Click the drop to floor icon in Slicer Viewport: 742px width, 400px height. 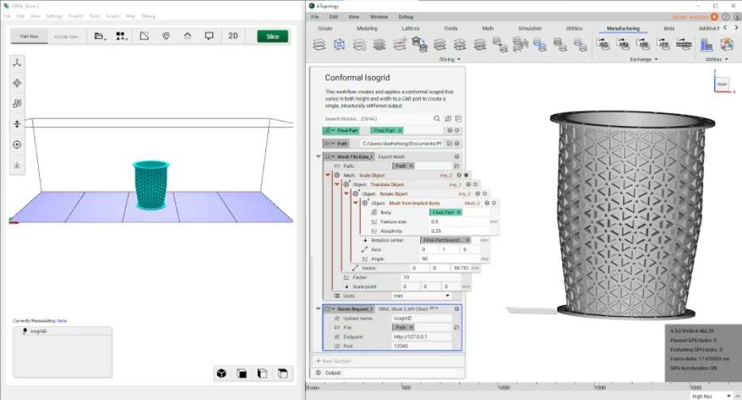point(17,165)
